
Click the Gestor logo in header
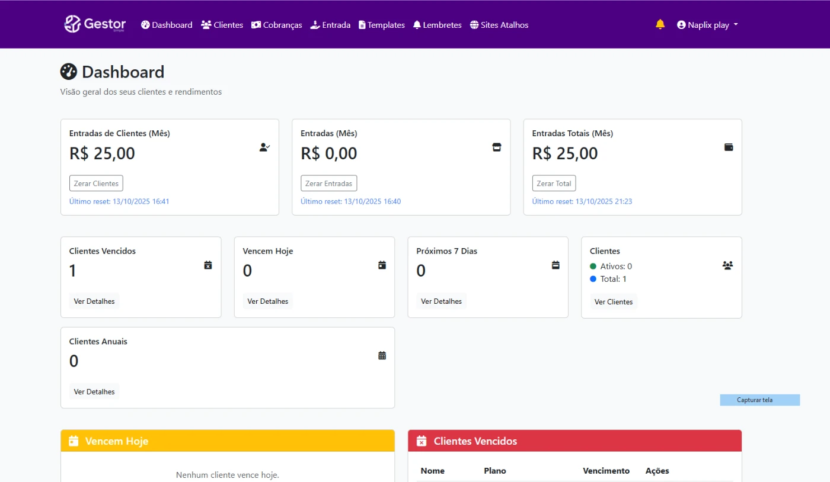click(x=95, y=24)
